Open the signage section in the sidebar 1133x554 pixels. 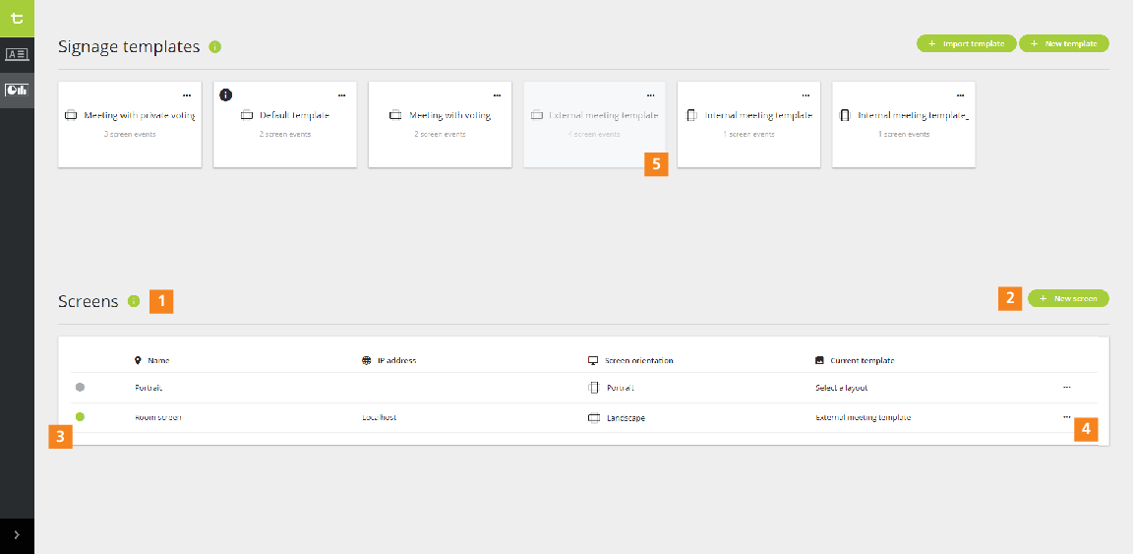(17, 90)
